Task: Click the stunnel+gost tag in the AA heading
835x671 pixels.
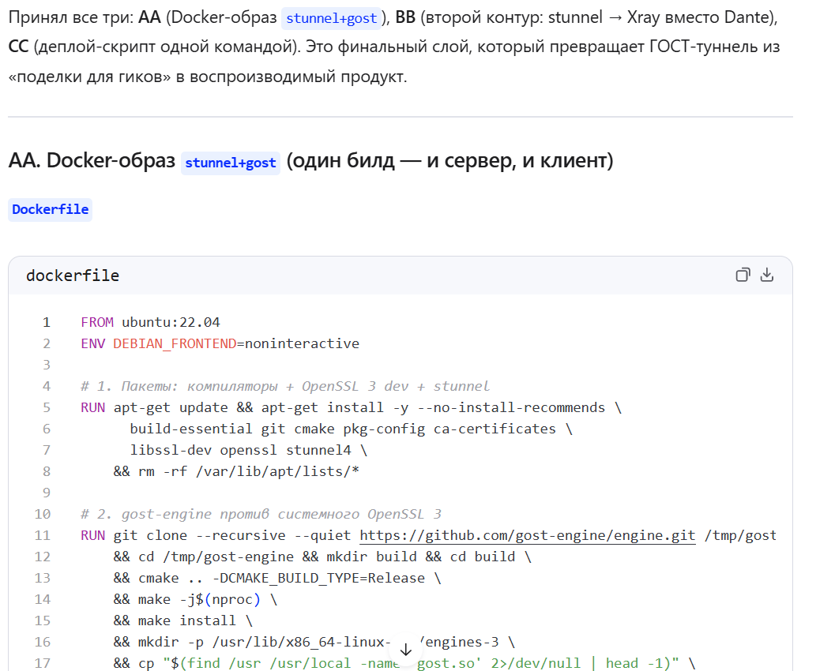Action: coord(231,163)
